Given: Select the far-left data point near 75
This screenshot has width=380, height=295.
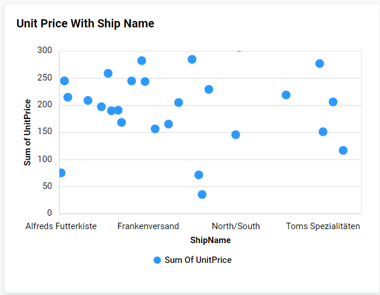Looking at the screenshot, I should pyautogui.click(x=61, y=173).
